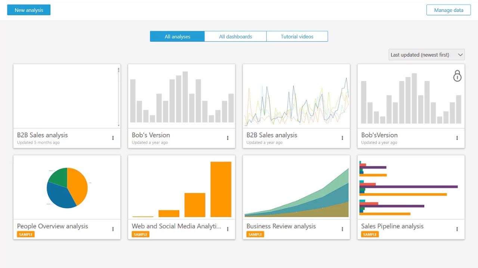This screenshot has height=268, width=478.
Task: Switch to the Tutorial videos tab
Action: point(297,36)
